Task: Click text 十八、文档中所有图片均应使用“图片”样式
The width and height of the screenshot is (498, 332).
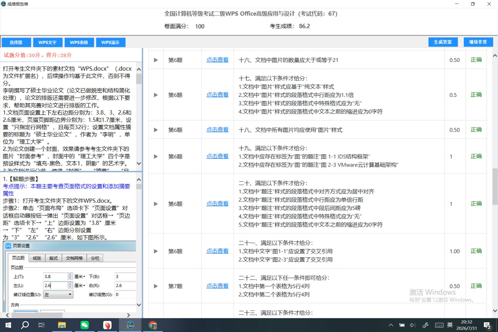Action: click(290, 130)
